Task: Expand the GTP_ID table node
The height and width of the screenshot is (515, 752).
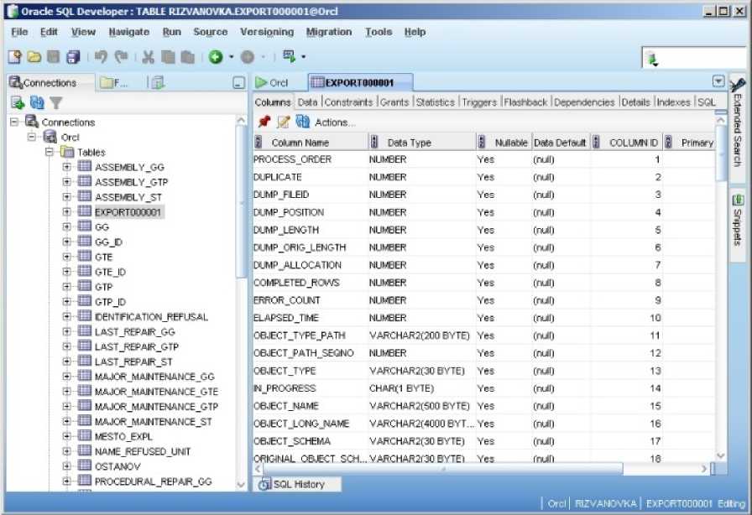Action: pyautogui.click(x=66, y=302)
